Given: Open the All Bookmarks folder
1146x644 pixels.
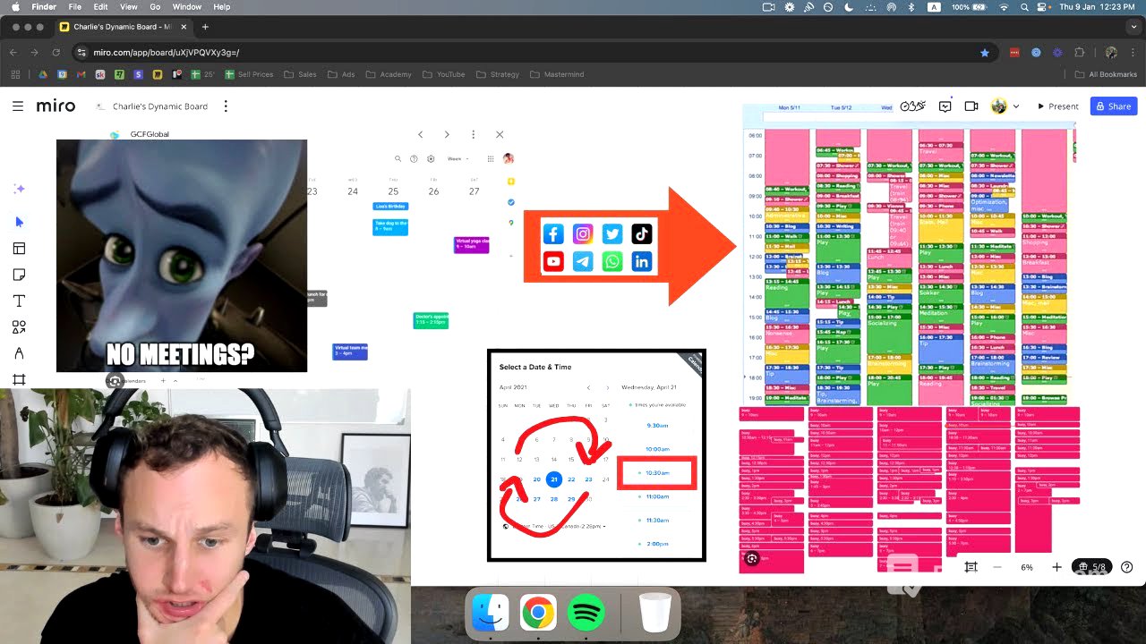Looking at the screenshot, I should click(x=1105, y=74).
